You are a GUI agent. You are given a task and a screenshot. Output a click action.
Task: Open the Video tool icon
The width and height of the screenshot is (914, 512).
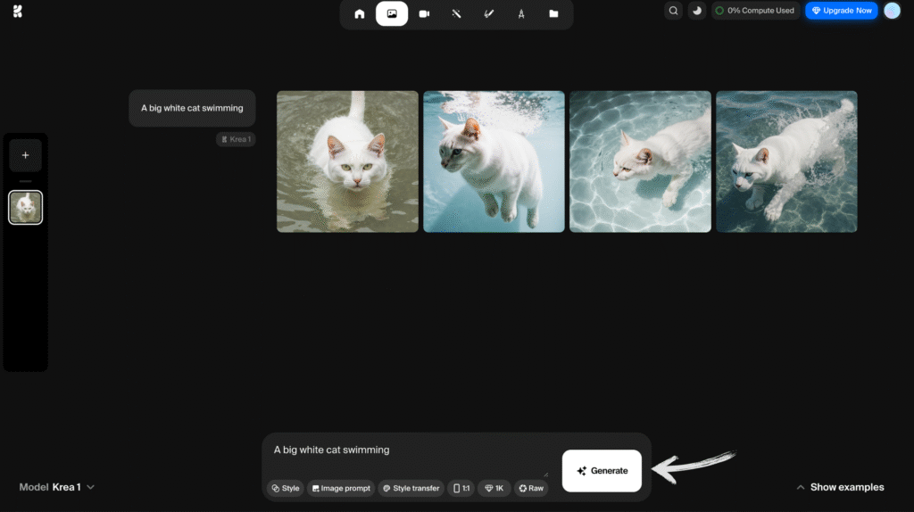(x=424, y=14)
